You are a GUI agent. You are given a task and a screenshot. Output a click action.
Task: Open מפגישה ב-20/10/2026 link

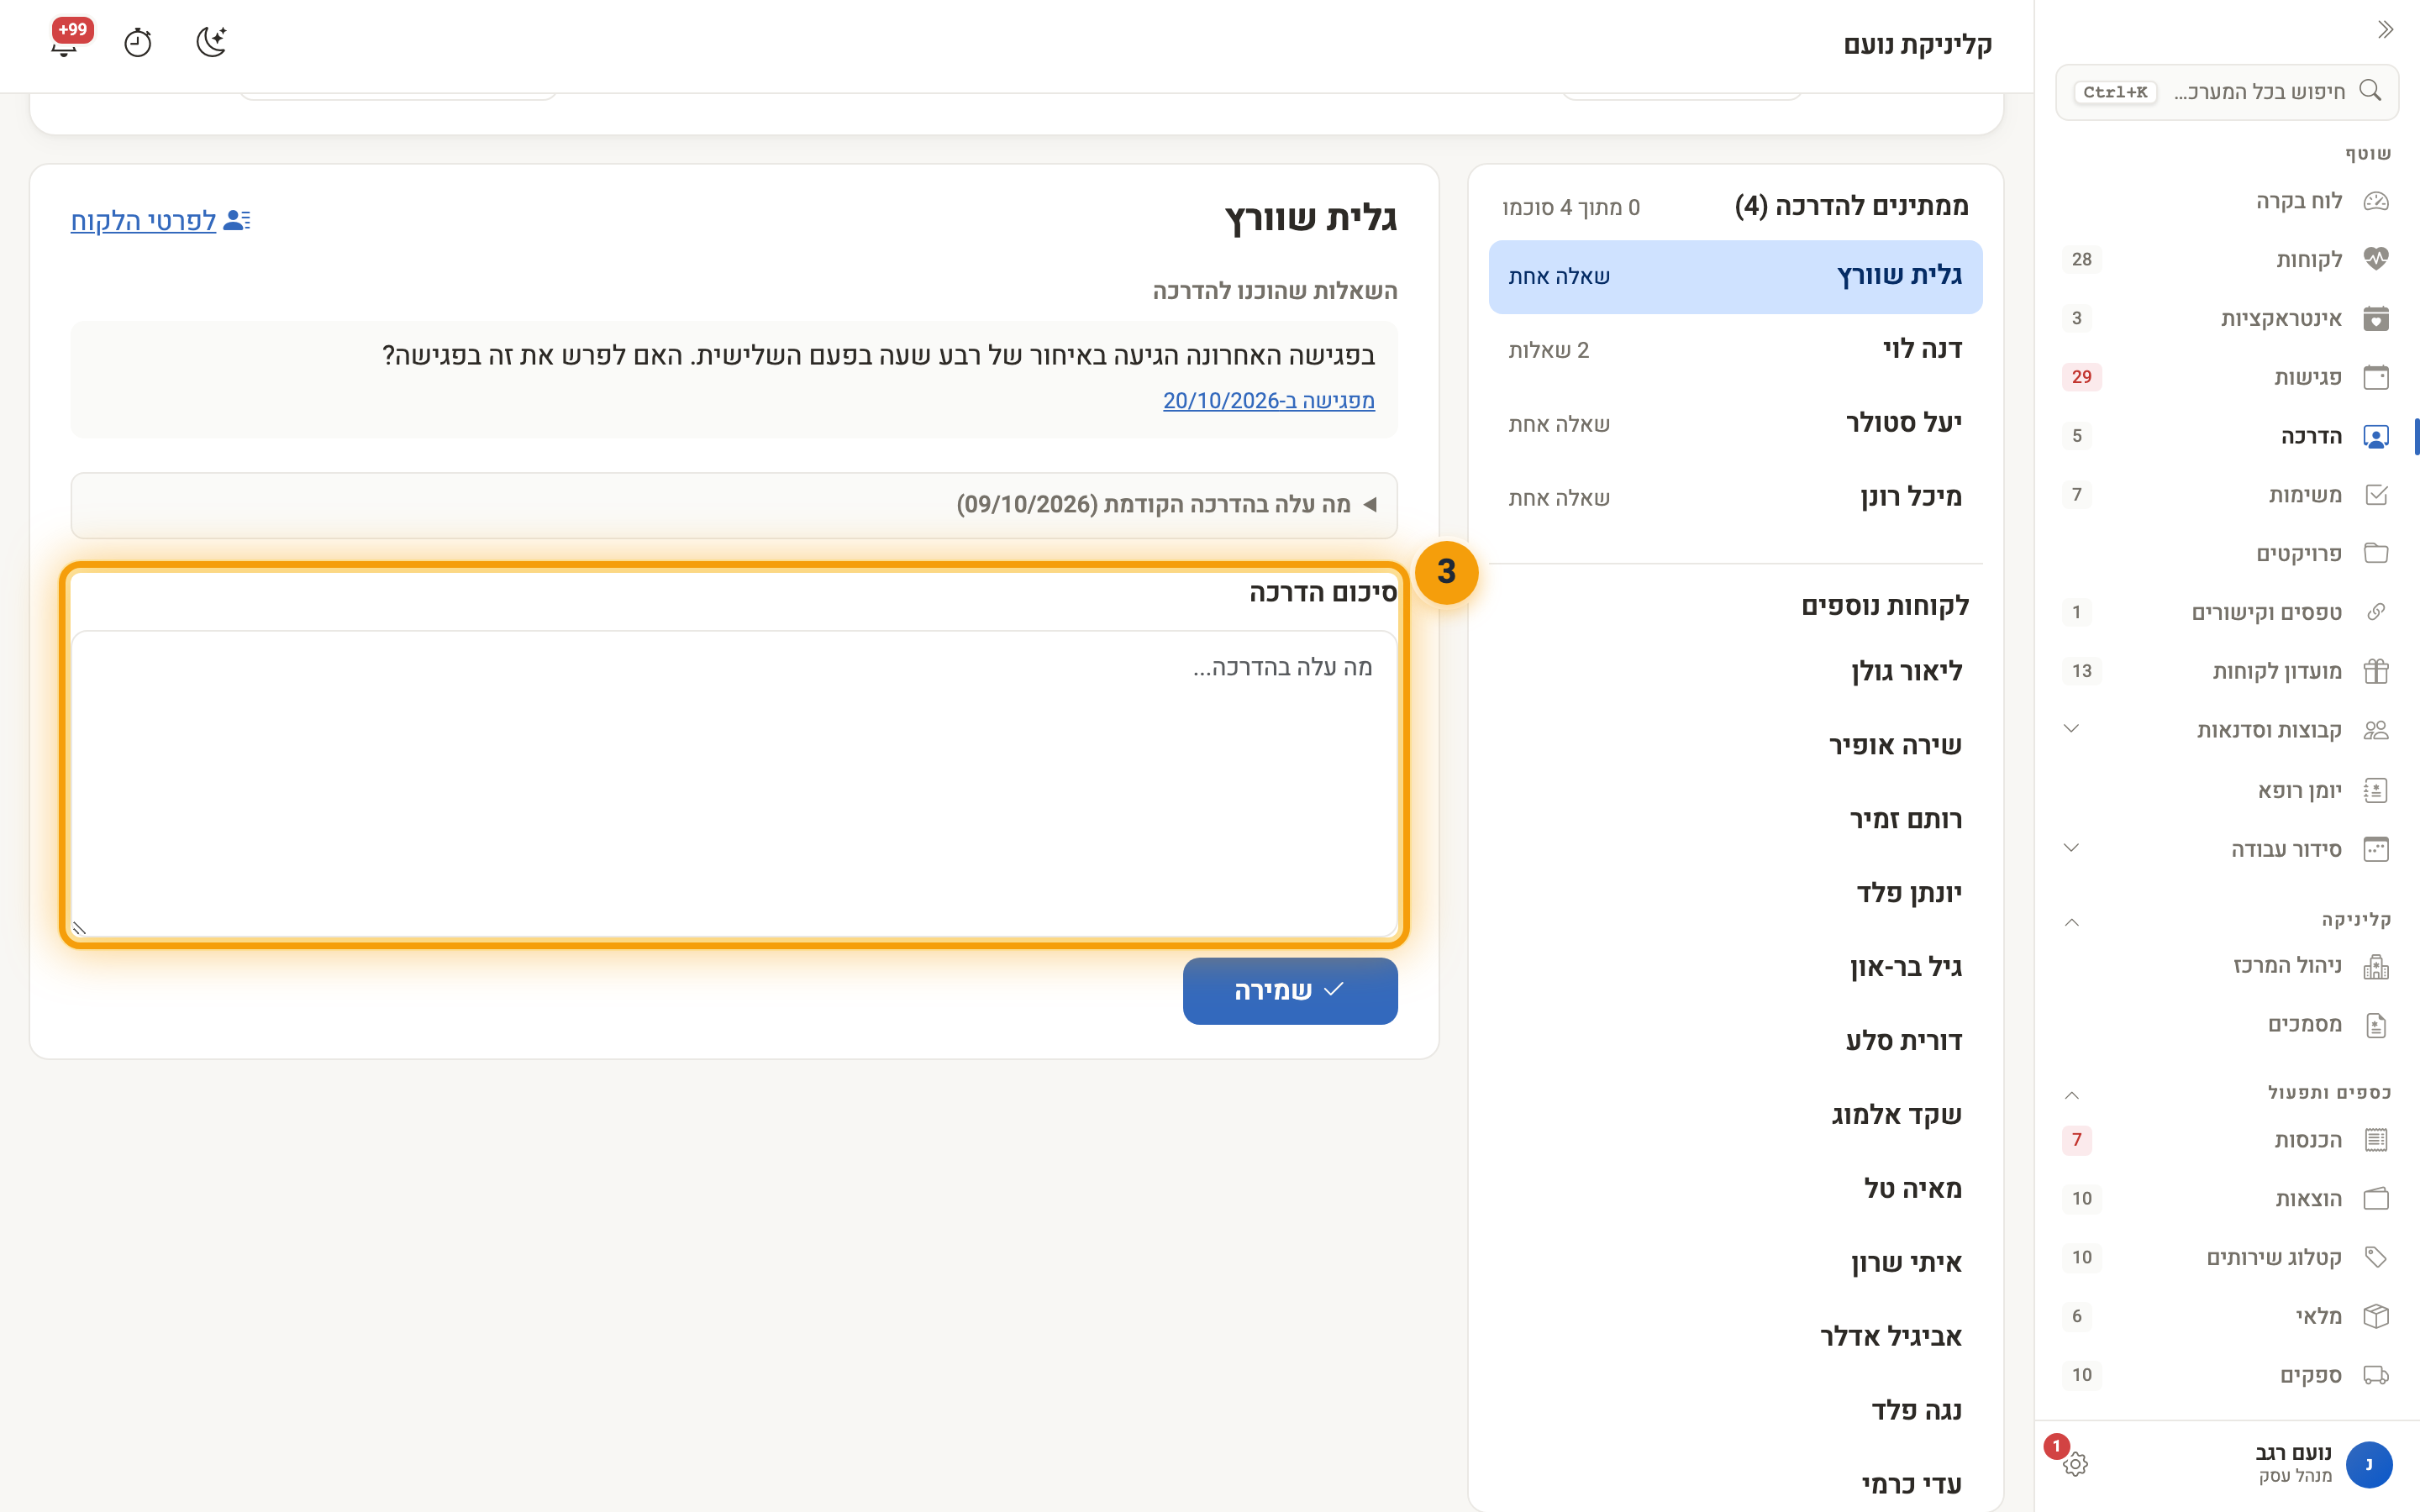coord(1268,401)
